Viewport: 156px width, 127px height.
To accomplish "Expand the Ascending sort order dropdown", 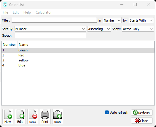I will pos(99,29).
